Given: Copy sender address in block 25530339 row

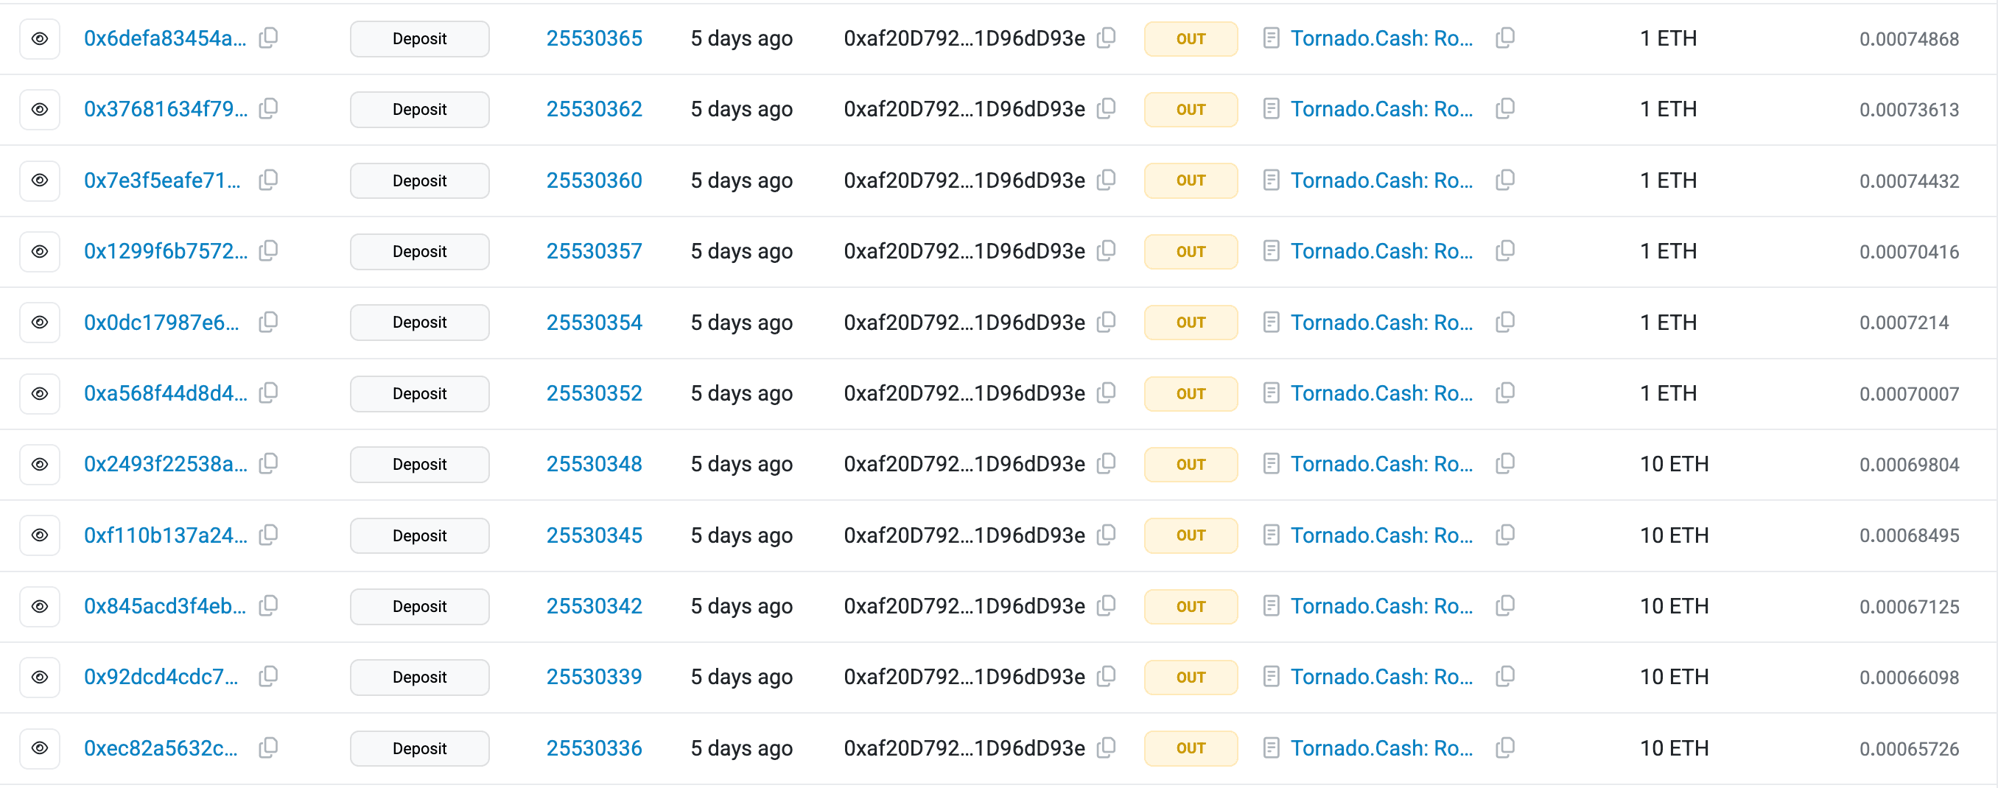Looking at the screenshot, I should point(1106,676).
